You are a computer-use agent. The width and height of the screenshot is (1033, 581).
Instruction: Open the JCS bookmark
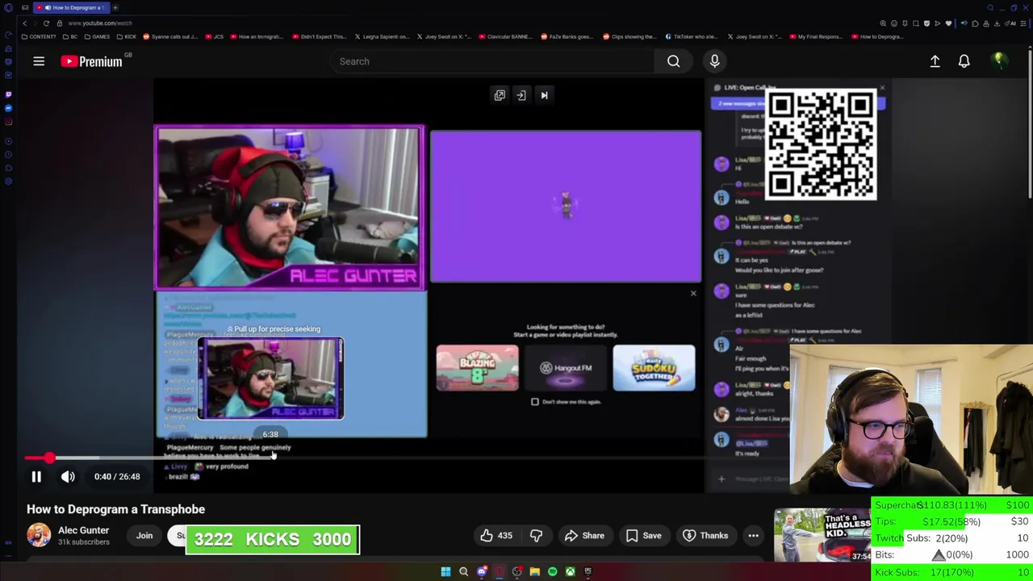tap(214, 36)
